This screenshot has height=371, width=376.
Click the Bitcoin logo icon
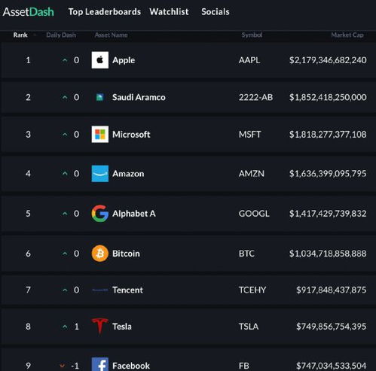pyautogui.click(x=100, y=254)
